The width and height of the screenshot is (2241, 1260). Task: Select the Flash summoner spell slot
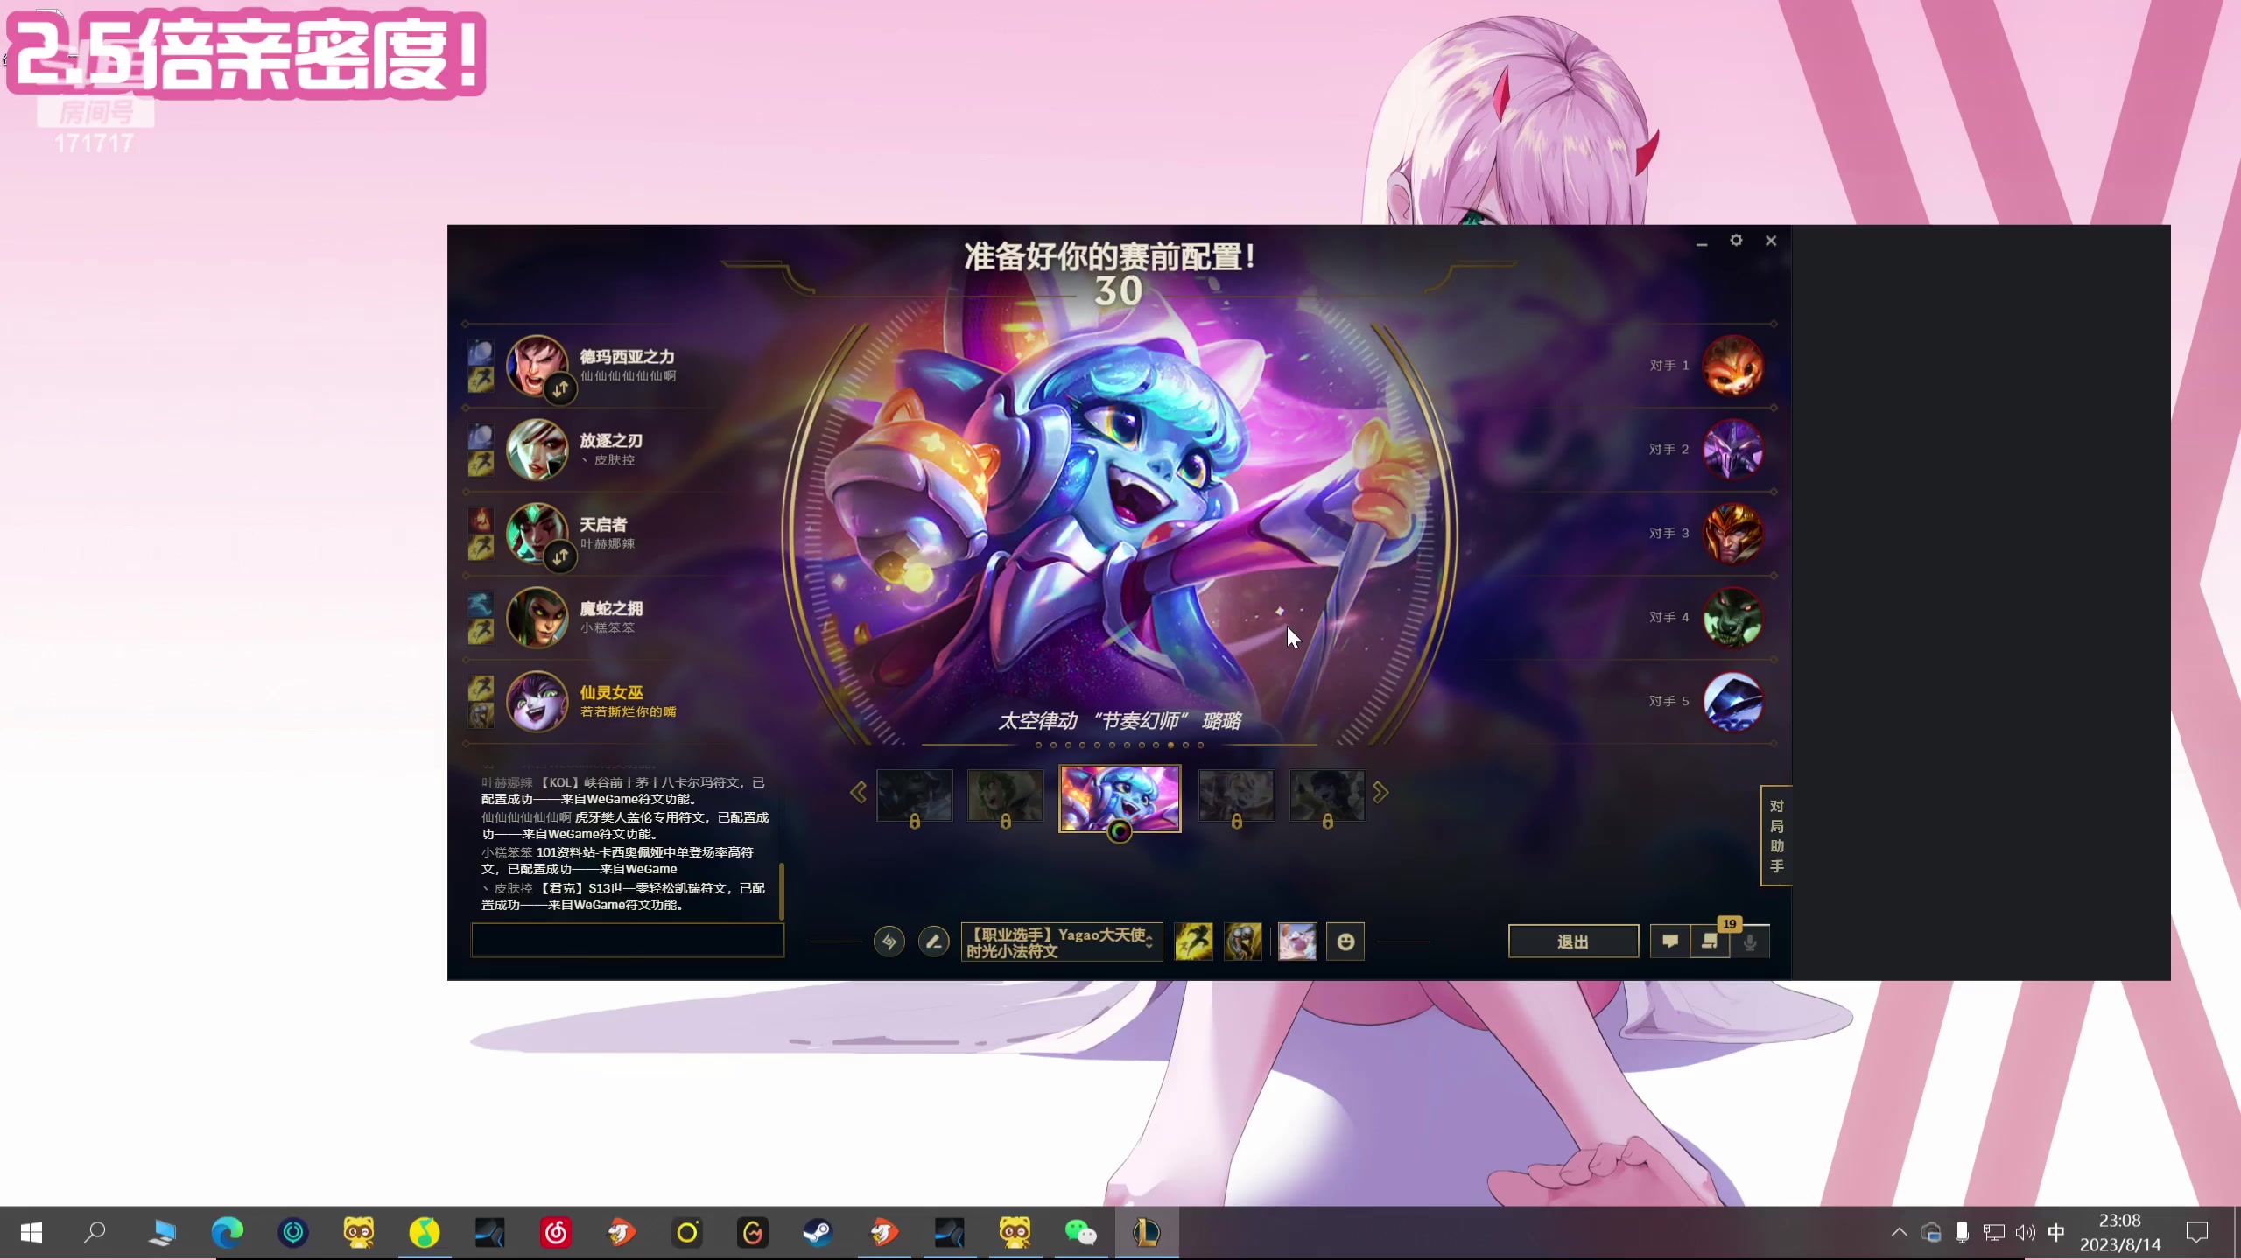click(1193, 941)
